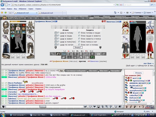The image size is (156, 117).
Task: Select defense блок головы и груди
Action: (79, 33)
